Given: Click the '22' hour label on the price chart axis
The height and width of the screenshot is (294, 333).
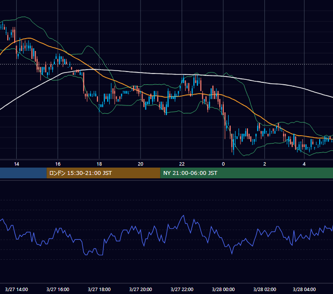Looking at the screenshot, I should [x=182, y=164].
